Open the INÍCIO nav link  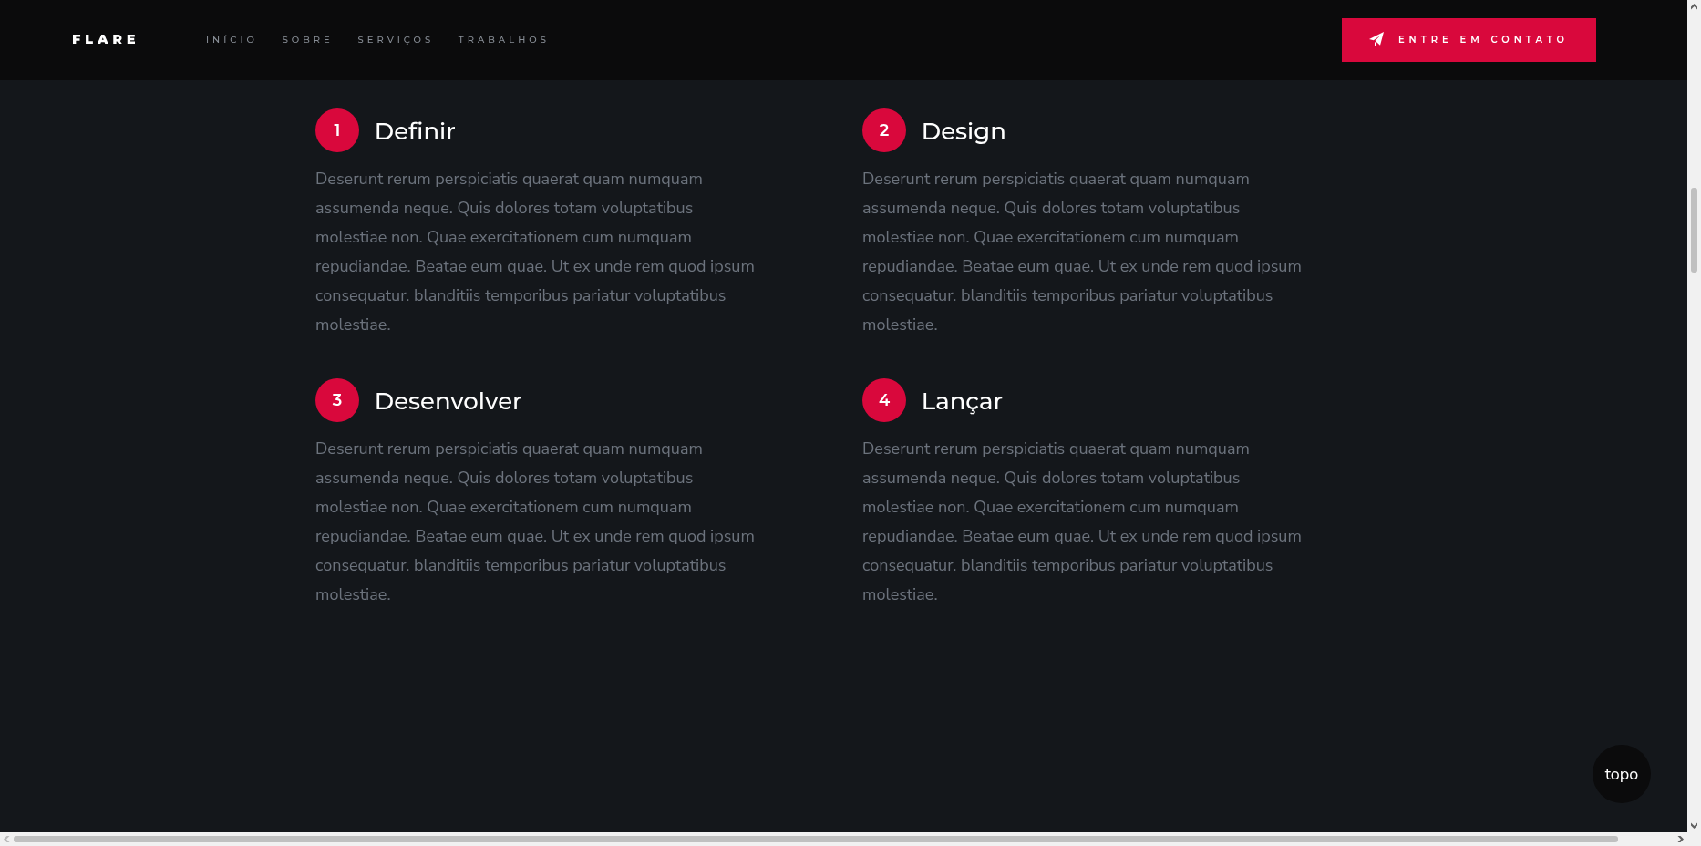[232, 40]
